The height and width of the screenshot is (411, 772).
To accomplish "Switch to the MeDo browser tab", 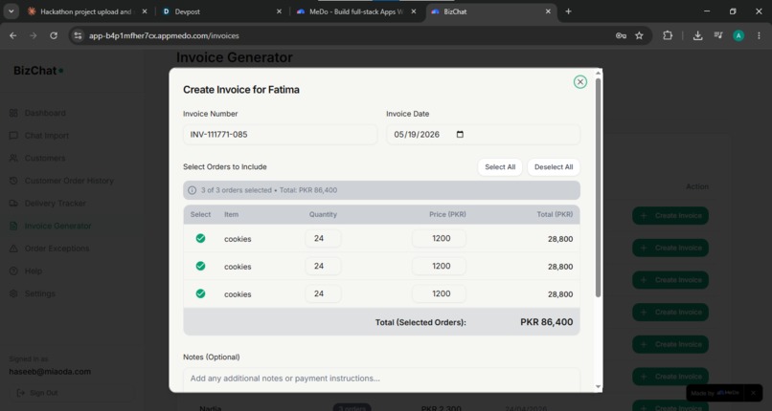I will coord(357,11).
